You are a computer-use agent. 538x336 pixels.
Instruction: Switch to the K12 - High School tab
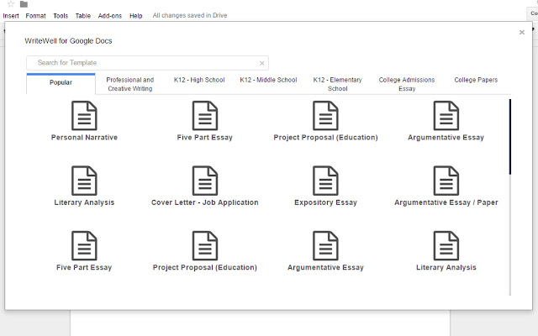click(x=199, y=80)
